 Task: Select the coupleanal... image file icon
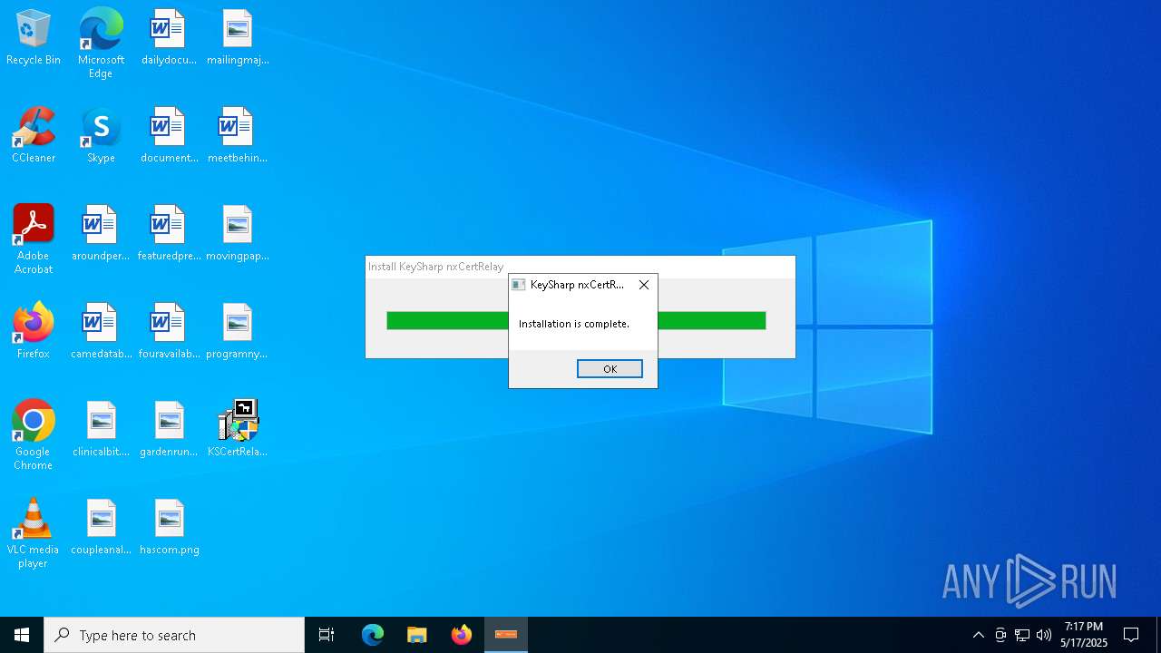[x=101, y=528]
